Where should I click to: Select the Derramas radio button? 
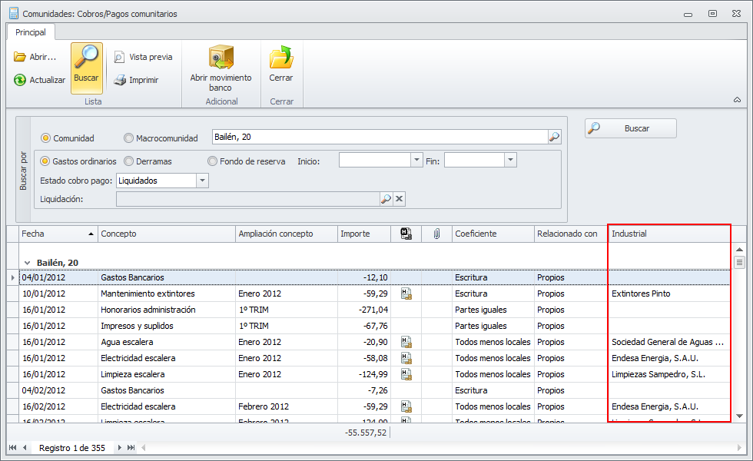(x=128, y=161)
